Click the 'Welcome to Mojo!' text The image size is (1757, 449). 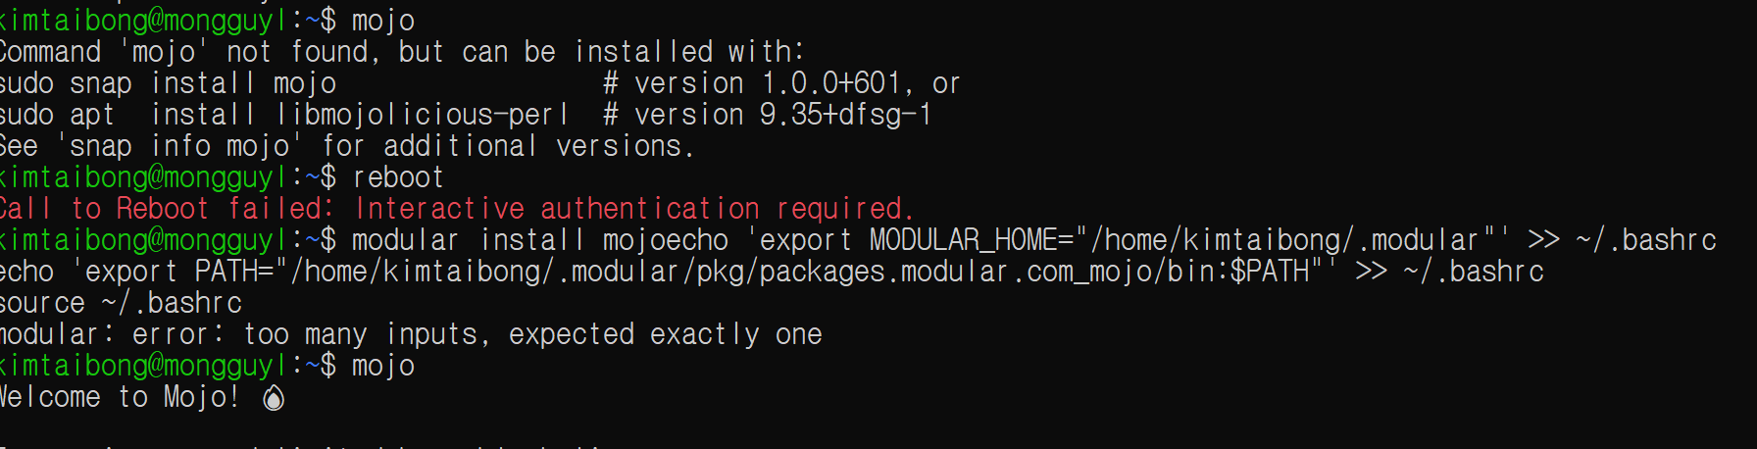point(119,397)
